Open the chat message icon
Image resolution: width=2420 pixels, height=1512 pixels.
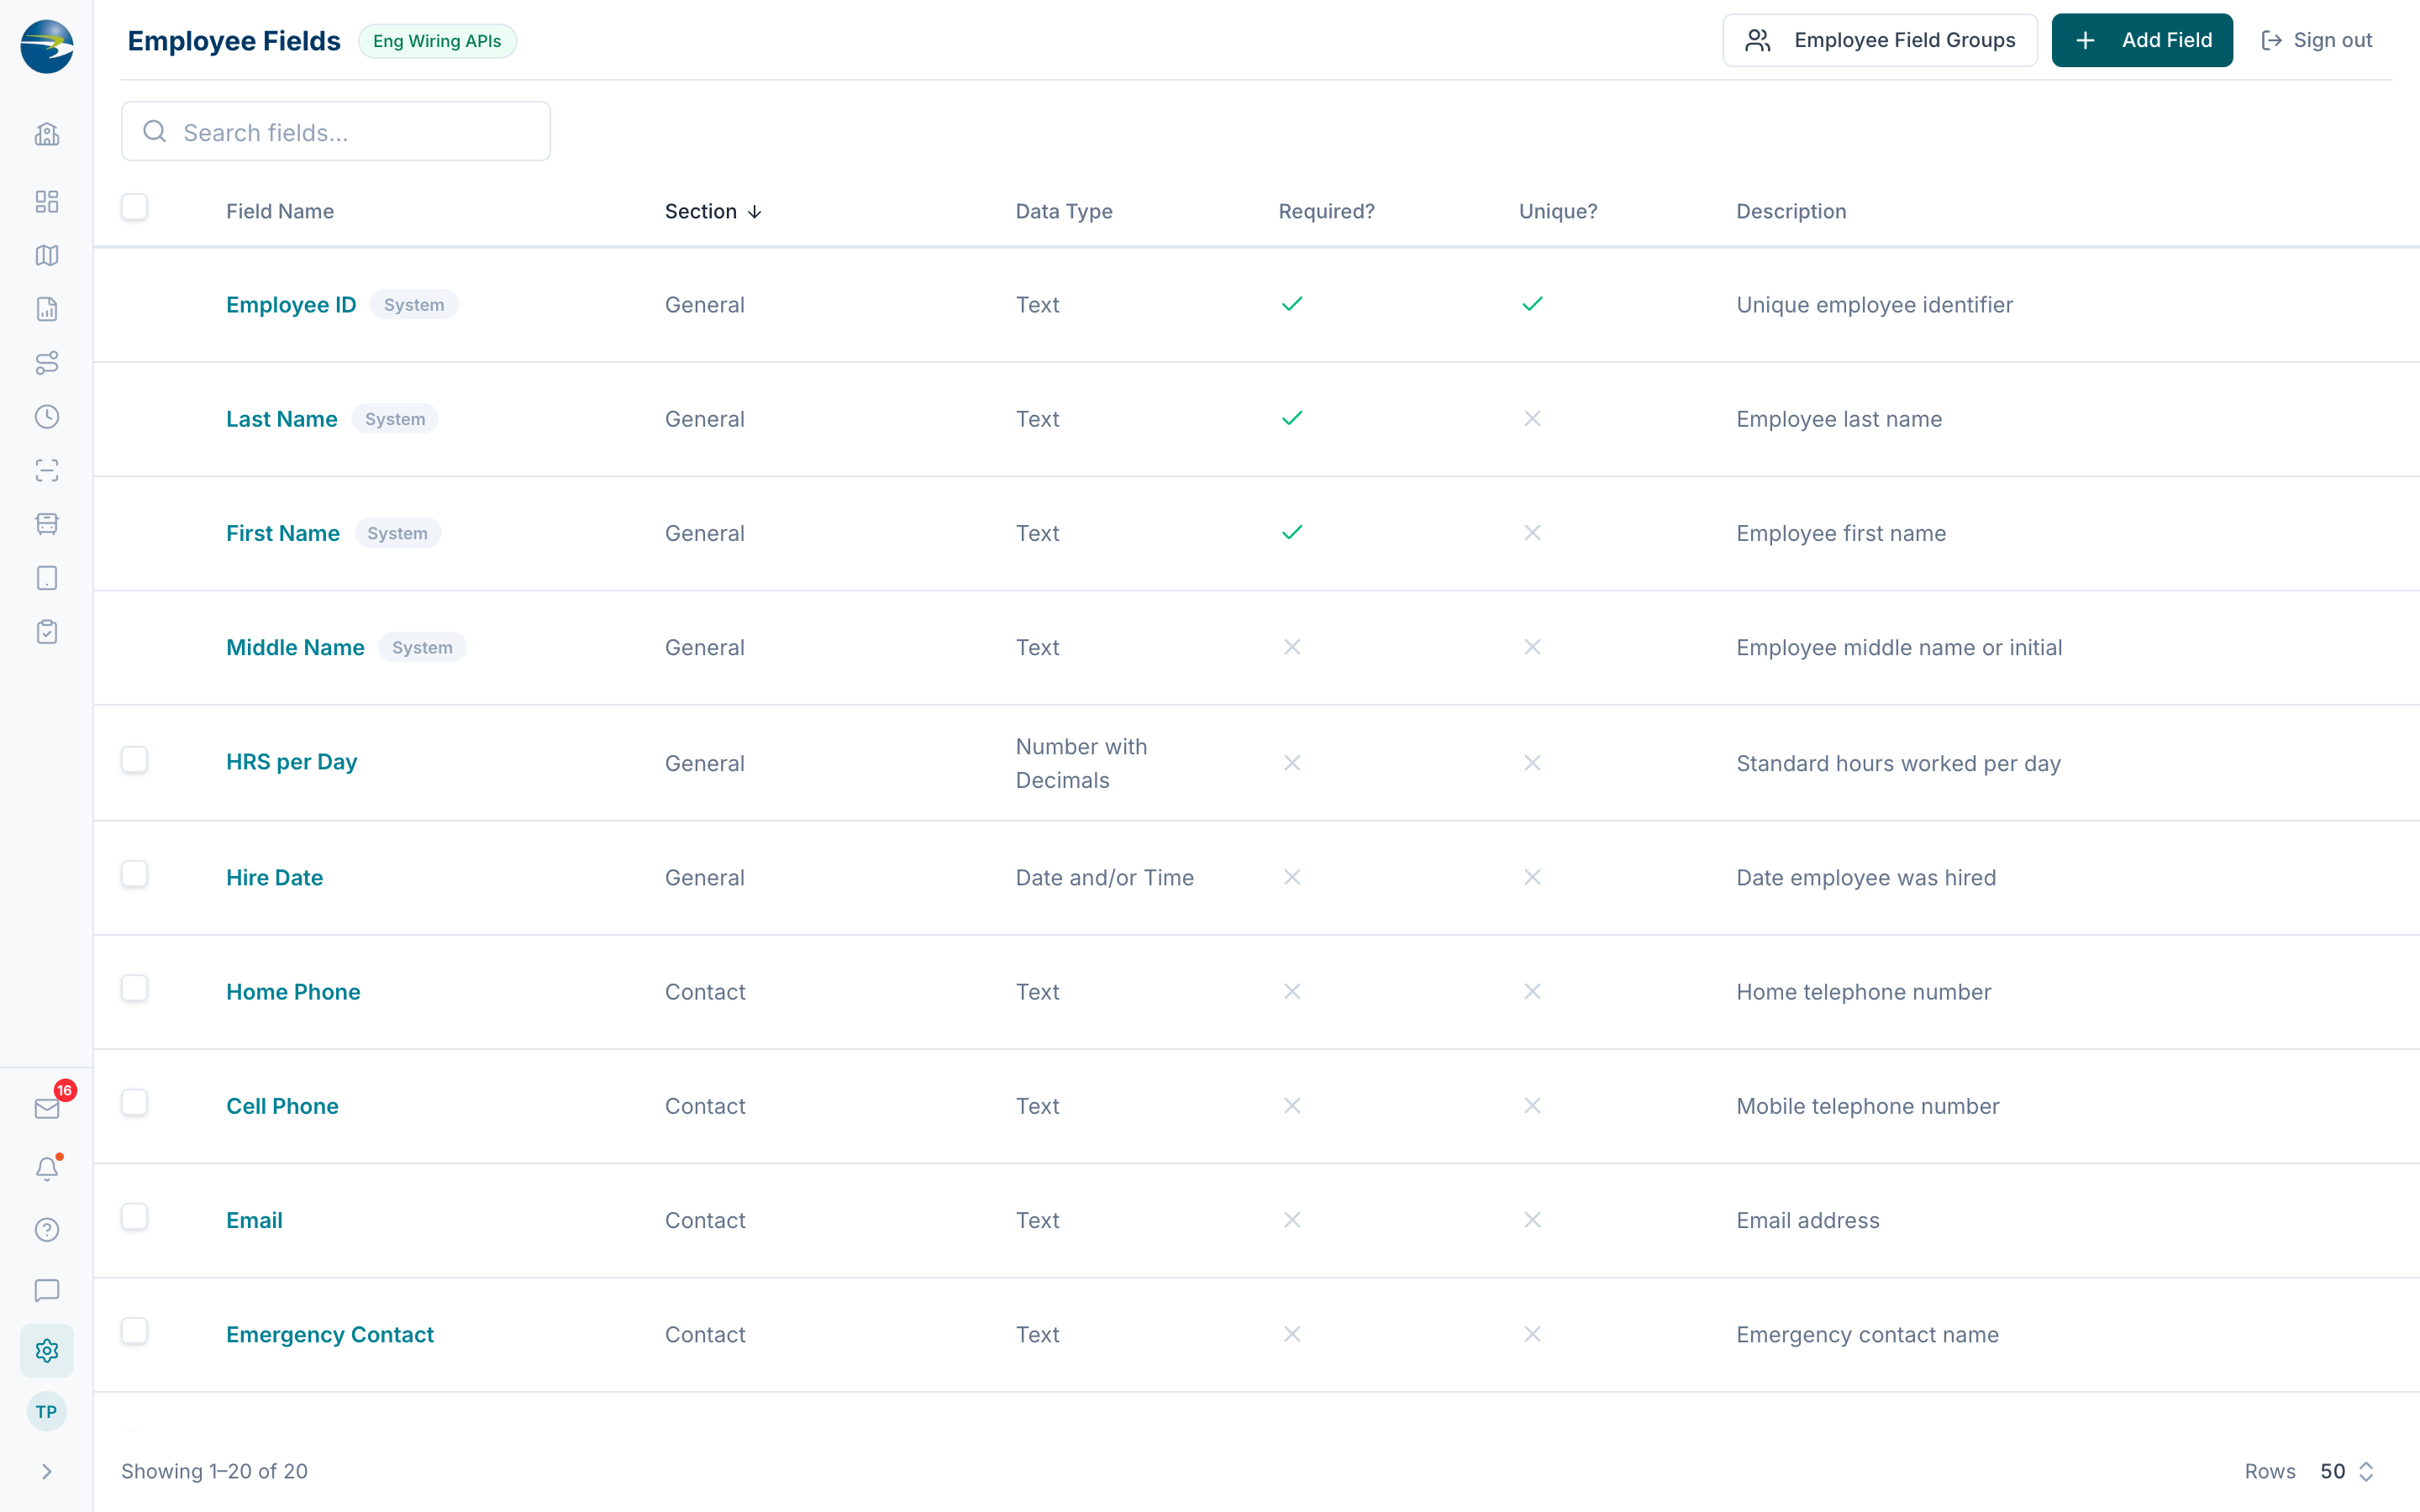click(x=47, y=1290)
